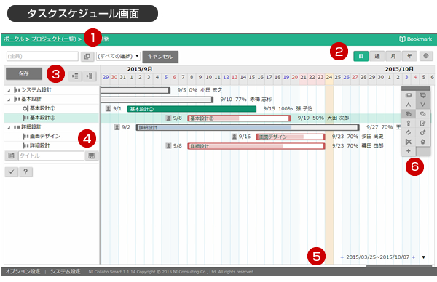This screenshot has width=437, height=282.
Task: Open the すべての進捗 progress dropdown
Action: point(118,56)
